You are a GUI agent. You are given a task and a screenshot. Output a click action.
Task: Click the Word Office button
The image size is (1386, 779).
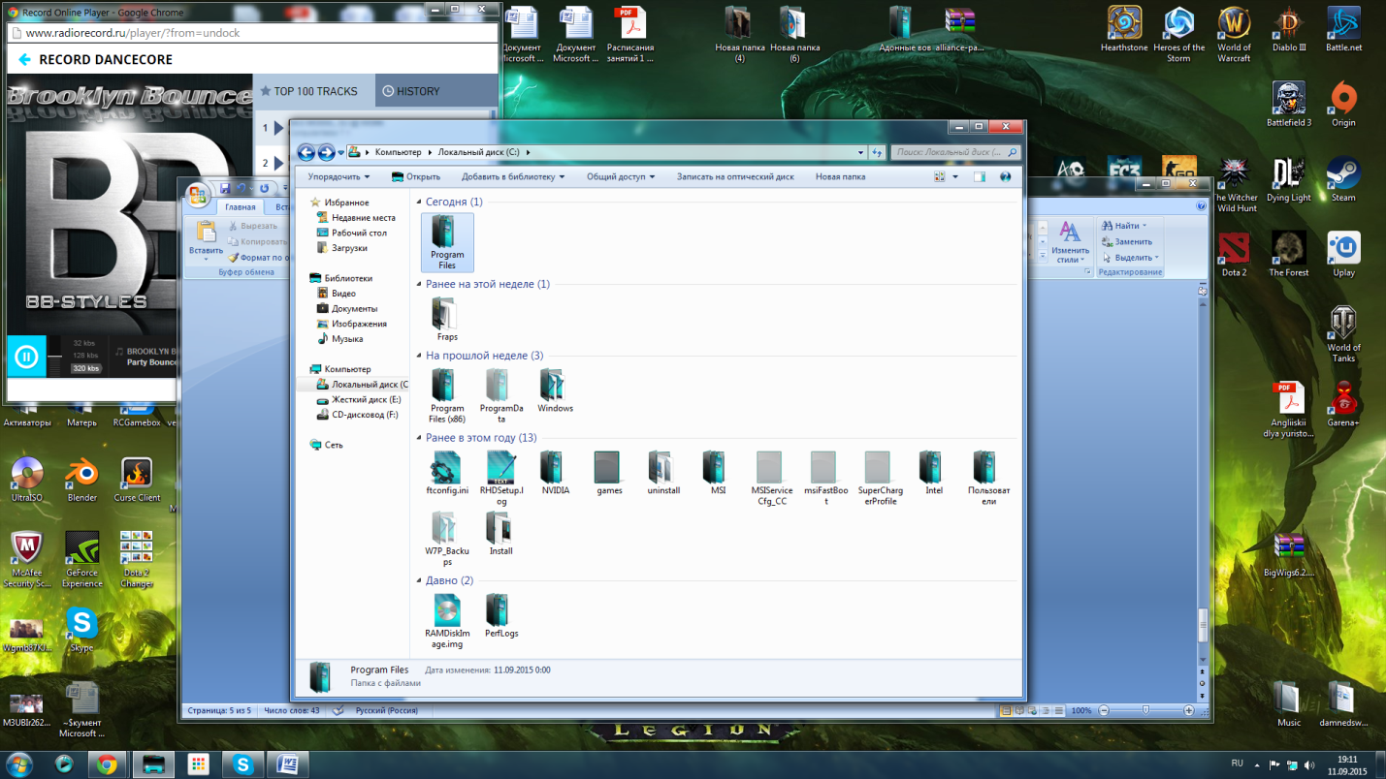coord(198,194)
